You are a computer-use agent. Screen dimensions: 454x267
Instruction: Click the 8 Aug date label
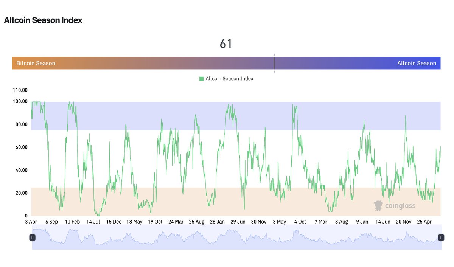[x=341, y=222]
